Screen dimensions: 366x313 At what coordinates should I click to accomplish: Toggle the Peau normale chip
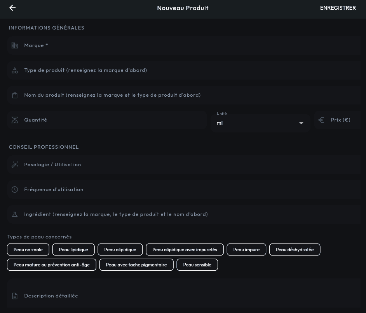point(28,250)
